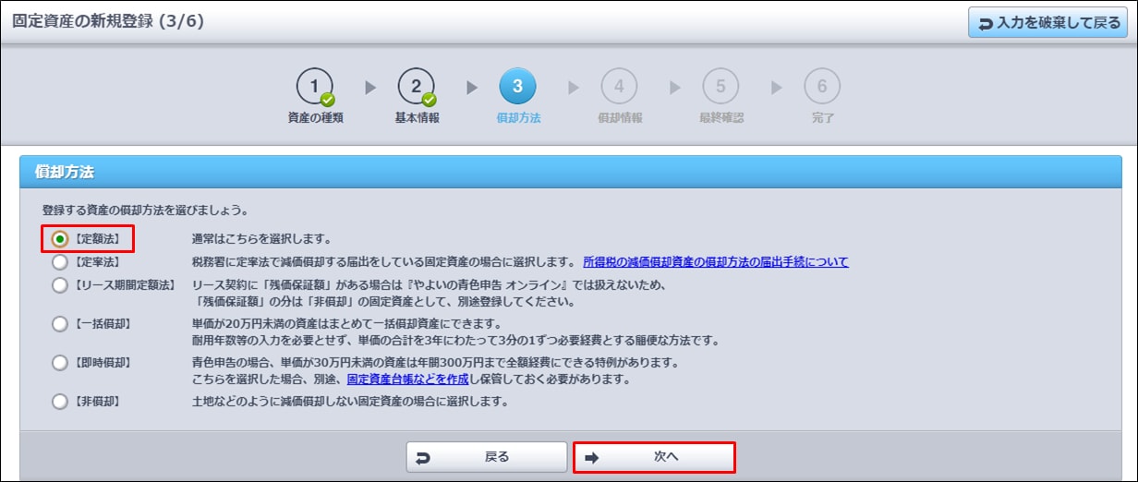Select the 定額法 radio button

60,238
